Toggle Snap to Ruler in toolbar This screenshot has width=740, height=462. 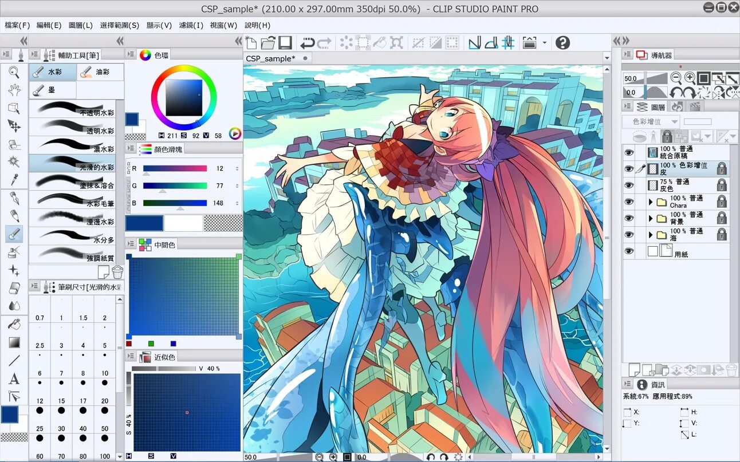[474, 42]
